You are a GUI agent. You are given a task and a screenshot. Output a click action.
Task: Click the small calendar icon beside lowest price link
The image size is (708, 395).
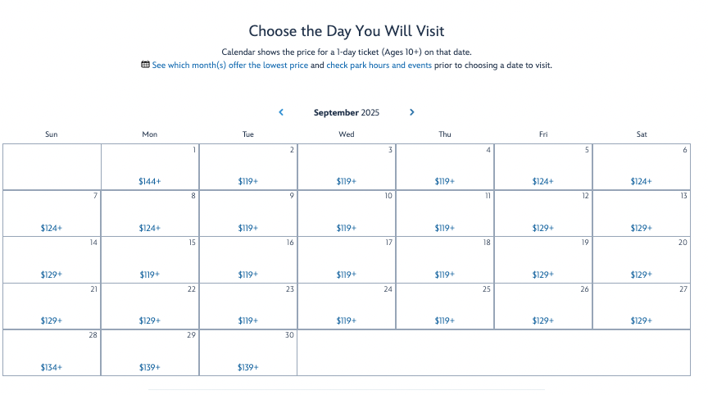click(145, 65)
